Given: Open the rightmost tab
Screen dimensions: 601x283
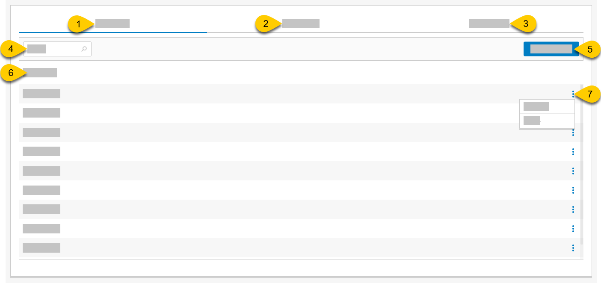Looking at the screenshot, I should [x=490, y=24].
